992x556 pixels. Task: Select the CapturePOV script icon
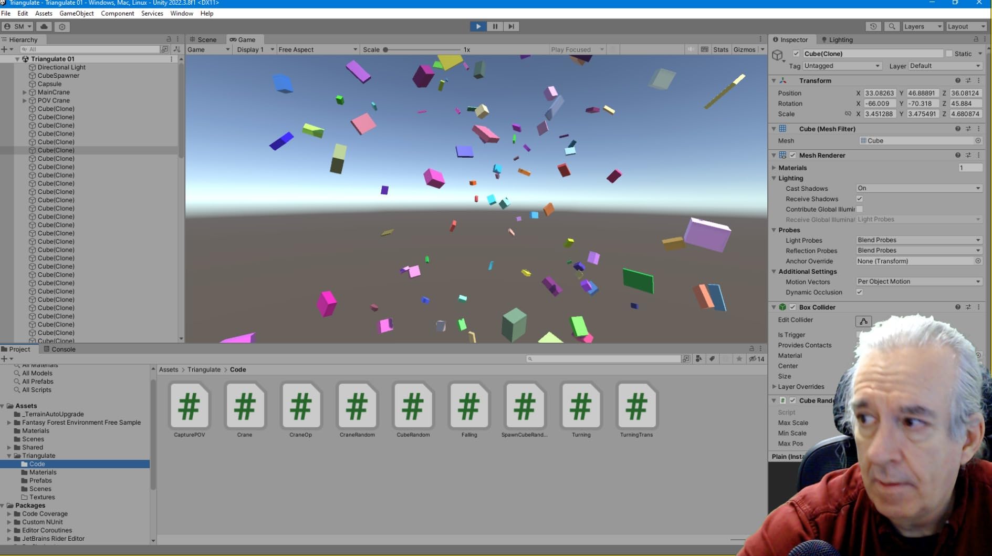pyautogui.click(x=189, y=406)
